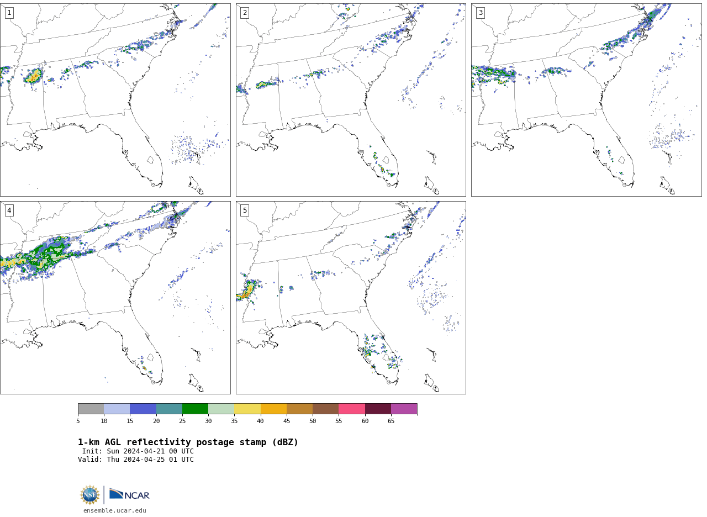Click the colorbar tick label 50
This screenshot has height=517, width=707.
coord(313,421)
